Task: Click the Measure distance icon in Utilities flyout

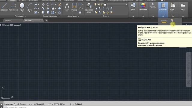Action: [164, 21]
